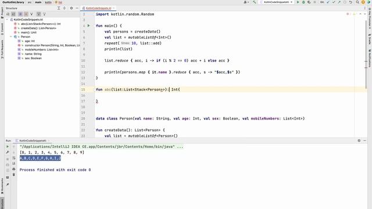Open the run configuration dropdown KotlinCodeSnippetsKt
Screen dimensions: 372x209
coord(277,2)
